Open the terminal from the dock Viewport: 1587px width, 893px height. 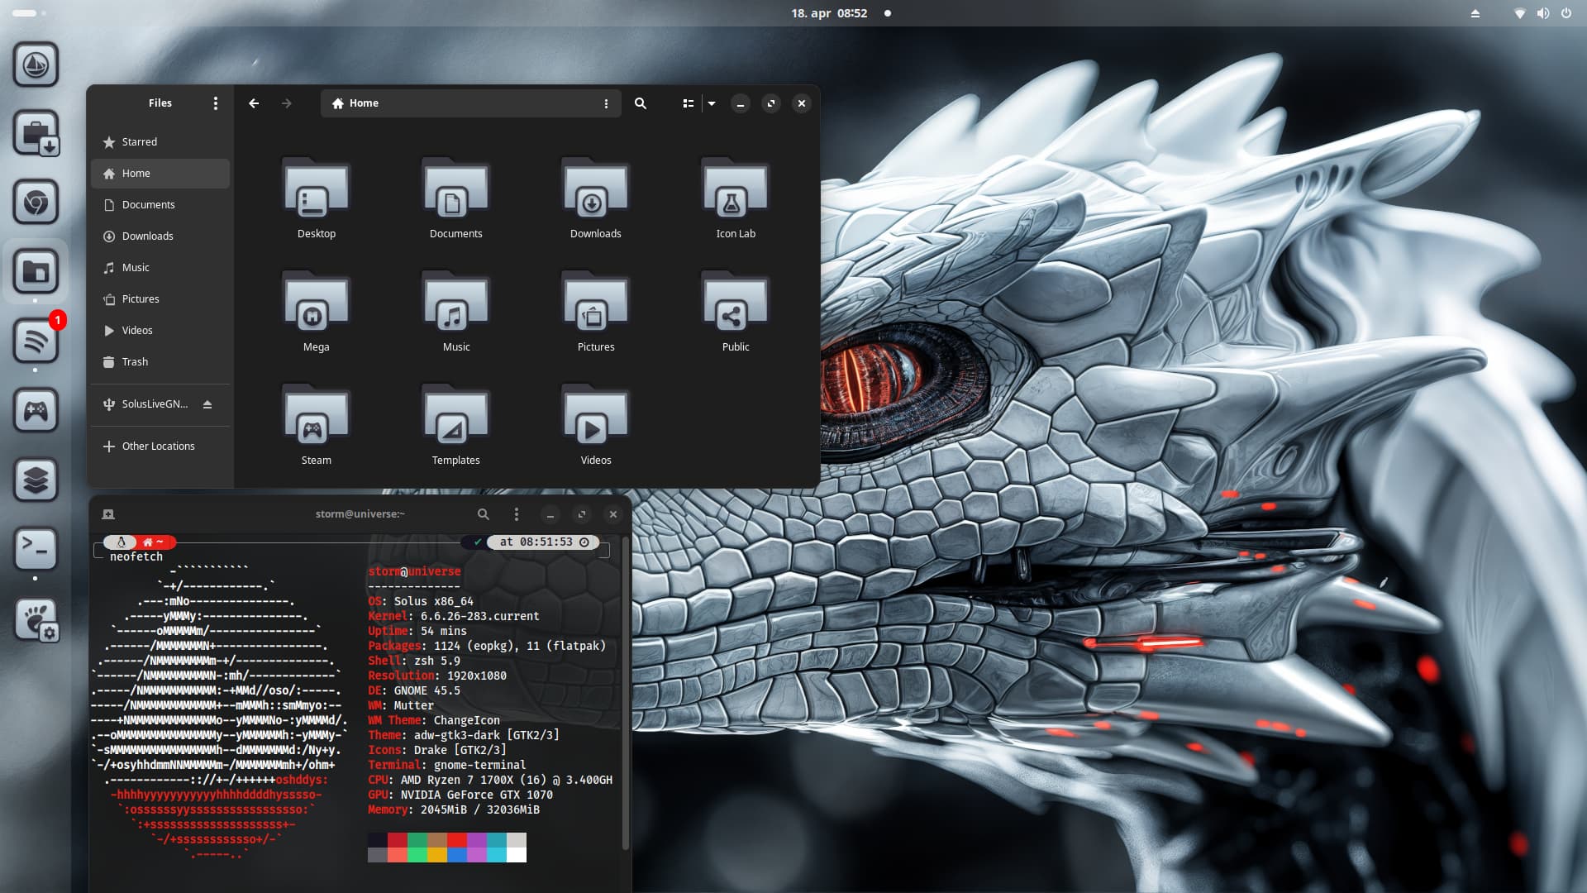pos(36,548)
